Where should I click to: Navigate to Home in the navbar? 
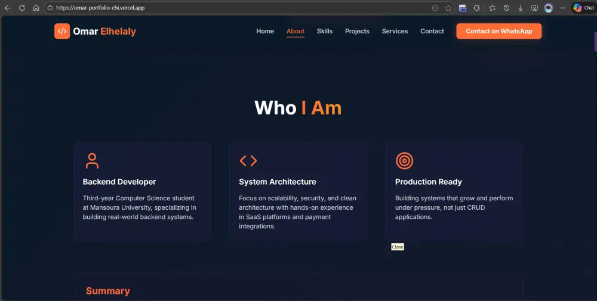coord(265,31)
